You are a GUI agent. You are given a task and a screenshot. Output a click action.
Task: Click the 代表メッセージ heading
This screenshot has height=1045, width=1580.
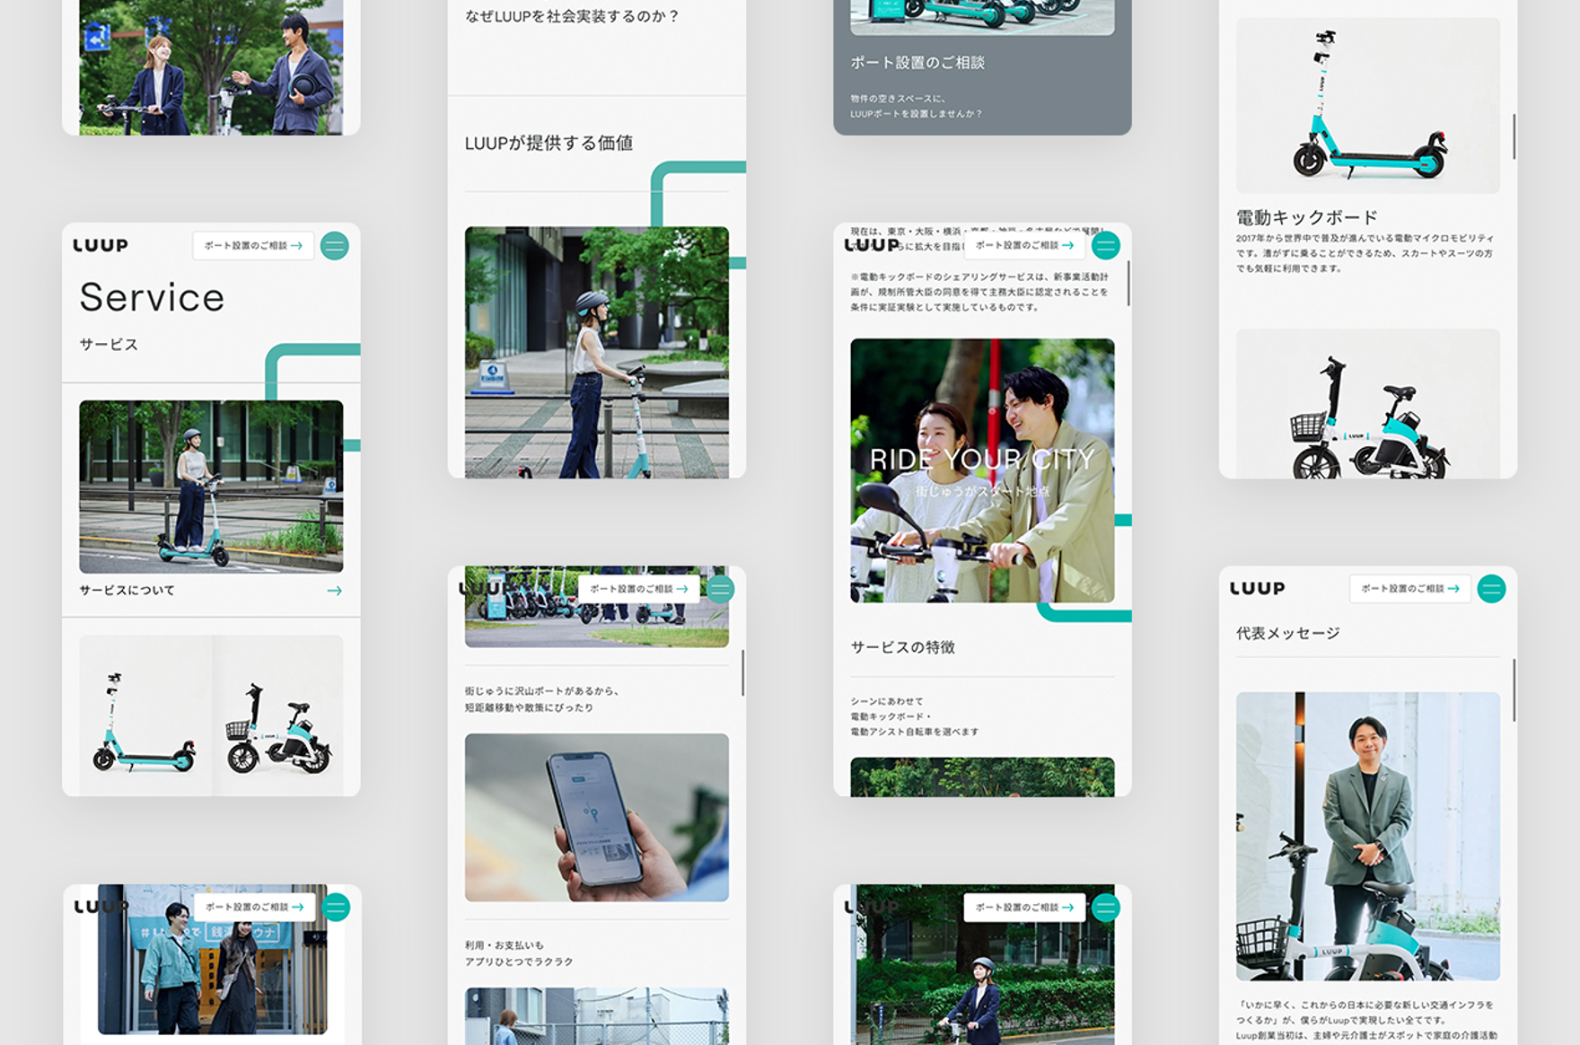(x=1288, y=634)
